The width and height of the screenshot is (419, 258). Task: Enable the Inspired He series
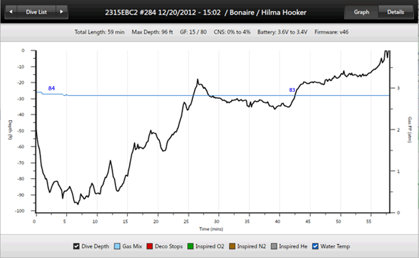274,246
